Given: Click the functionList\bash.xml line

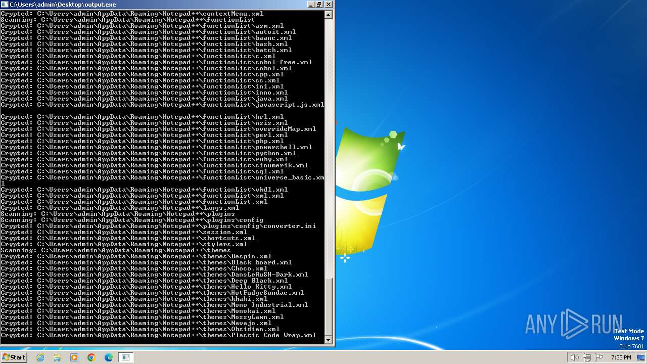Looking at the screenshot, I should point(144,44).
